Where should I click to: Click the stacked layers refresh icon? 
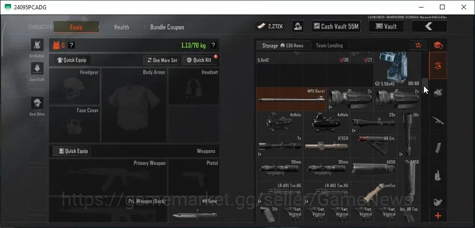pos(438,45)
